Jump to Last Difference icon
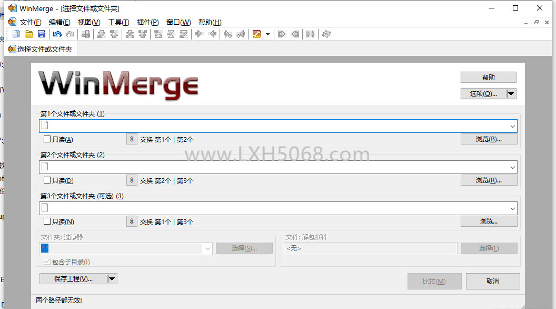Screen dimensions: 556x309 [184, 34]
